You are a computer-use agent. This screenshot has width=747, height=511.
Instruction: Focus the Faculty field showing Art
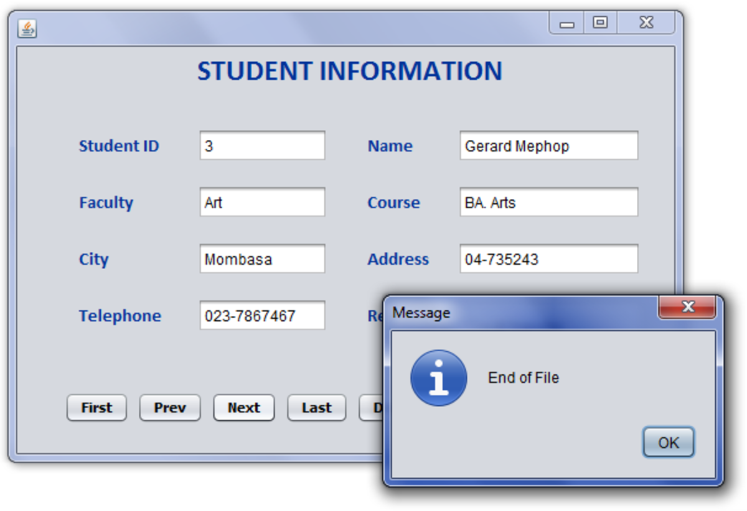pos(262,203)
